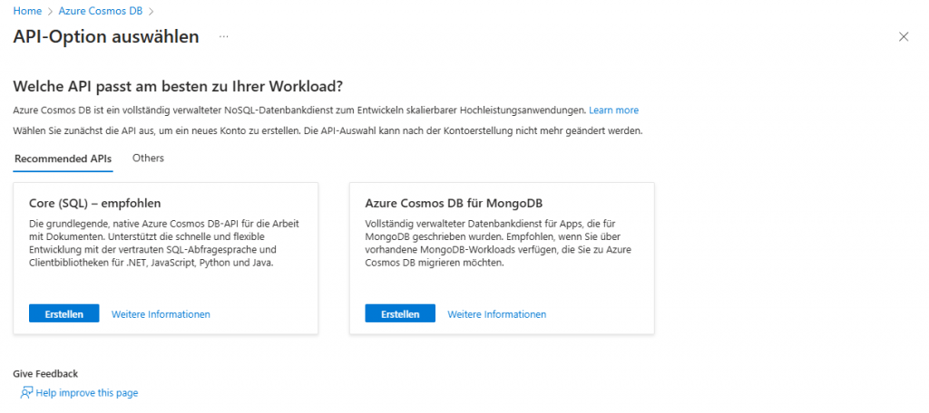Image resolution: width=929 pixels, height=413 pixels.
Task: Click Help improve this page link
Action: click(x=86, y=393)
